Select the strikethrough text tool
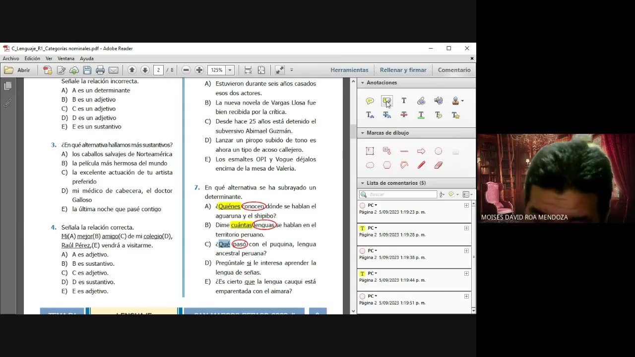The width and height of the screenshot is (635, 357). (x=404, y=115)
